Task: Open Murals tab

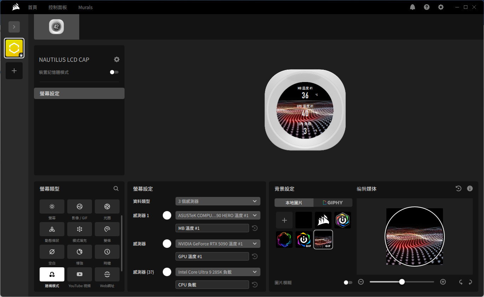Action: [85, 7]
